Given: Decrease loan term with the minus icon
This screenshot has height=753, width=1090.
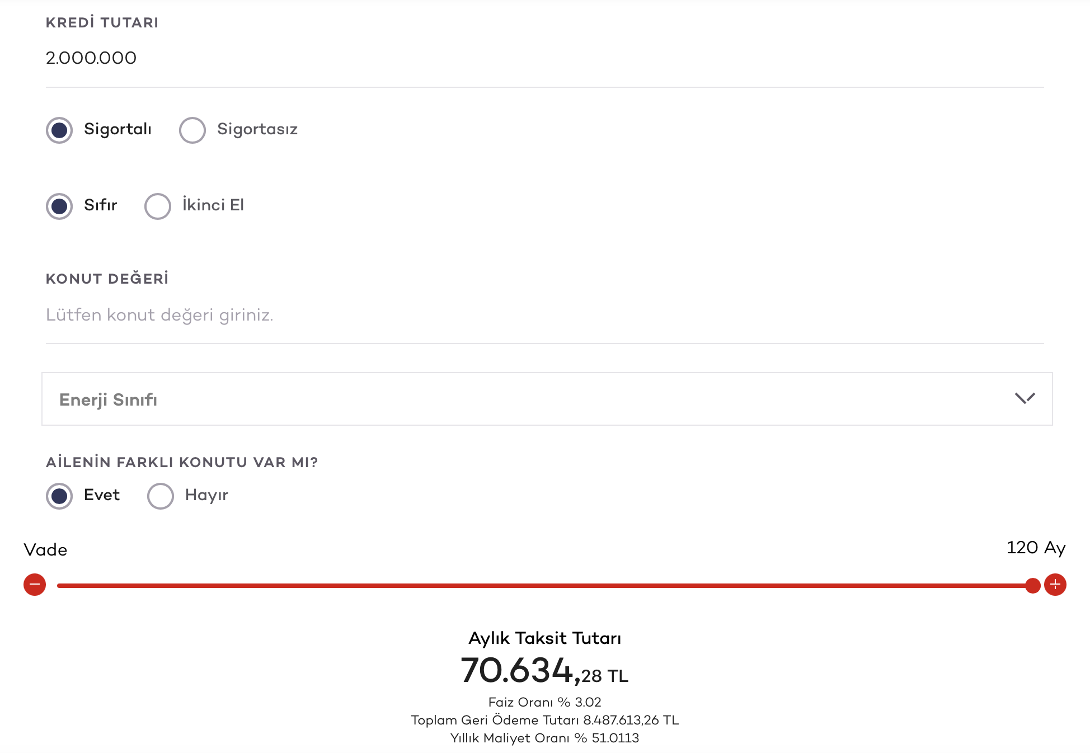Looking at the screenshot, I should [x=35, y=585].
